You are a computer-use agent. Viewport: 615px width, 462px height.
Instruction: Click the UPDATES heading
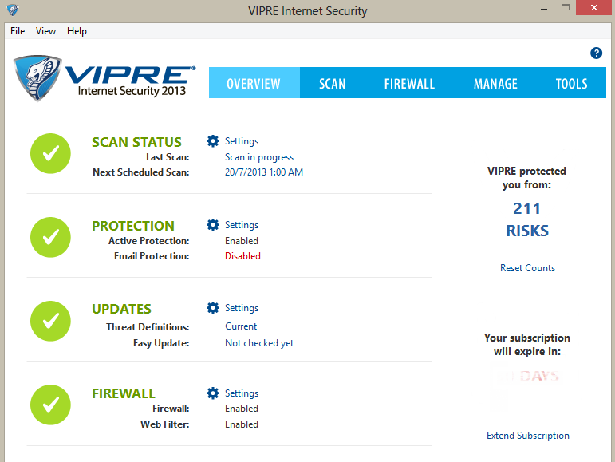(x=121, y=309)
